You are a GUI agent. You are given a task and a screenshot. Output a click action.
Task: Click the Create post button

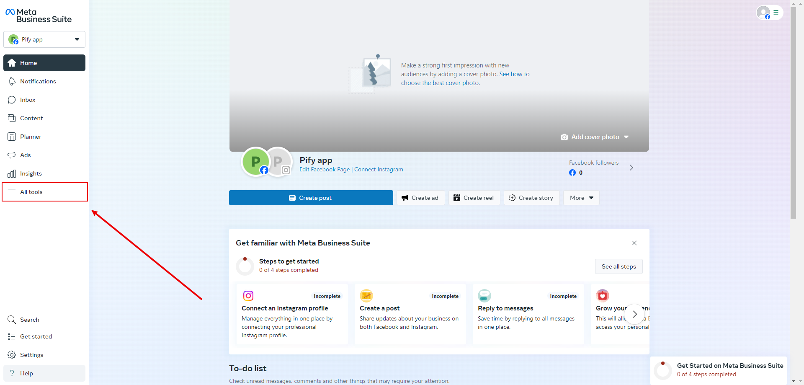click(311, 198)
